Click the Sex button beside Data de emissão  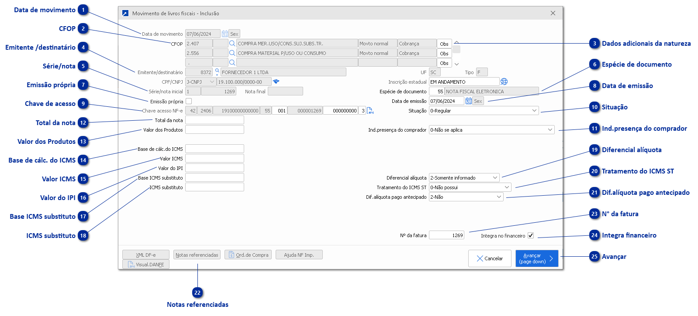coord(478,101)
